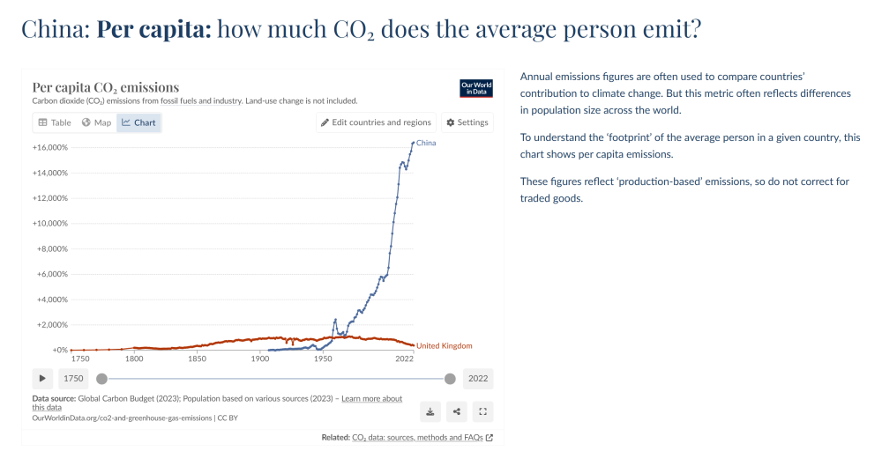The image size is (882, 466).
Task: Click the 1750 start year box
Action: [x=73, y=378]
